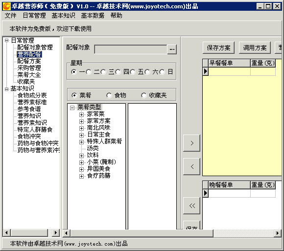Expand the 食疗药膳 tree node
Viewport: 284px width, 251px height.
(x=81, y=176)
